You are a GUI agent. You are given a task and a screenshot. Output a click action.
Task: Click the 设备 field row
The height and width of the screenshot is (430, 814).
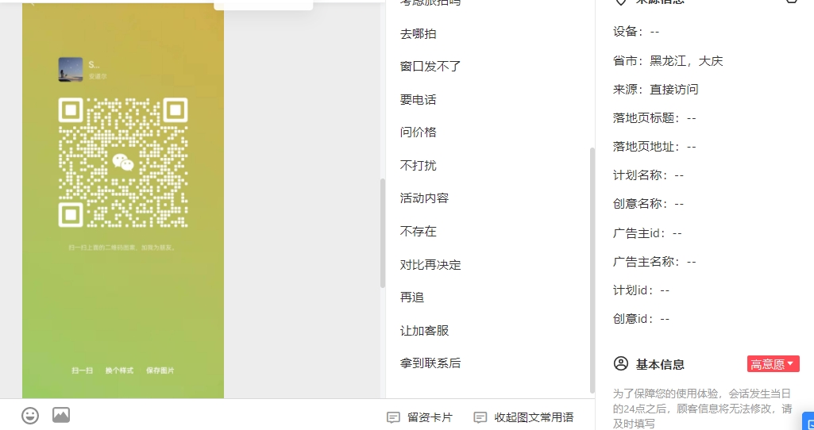636,32
